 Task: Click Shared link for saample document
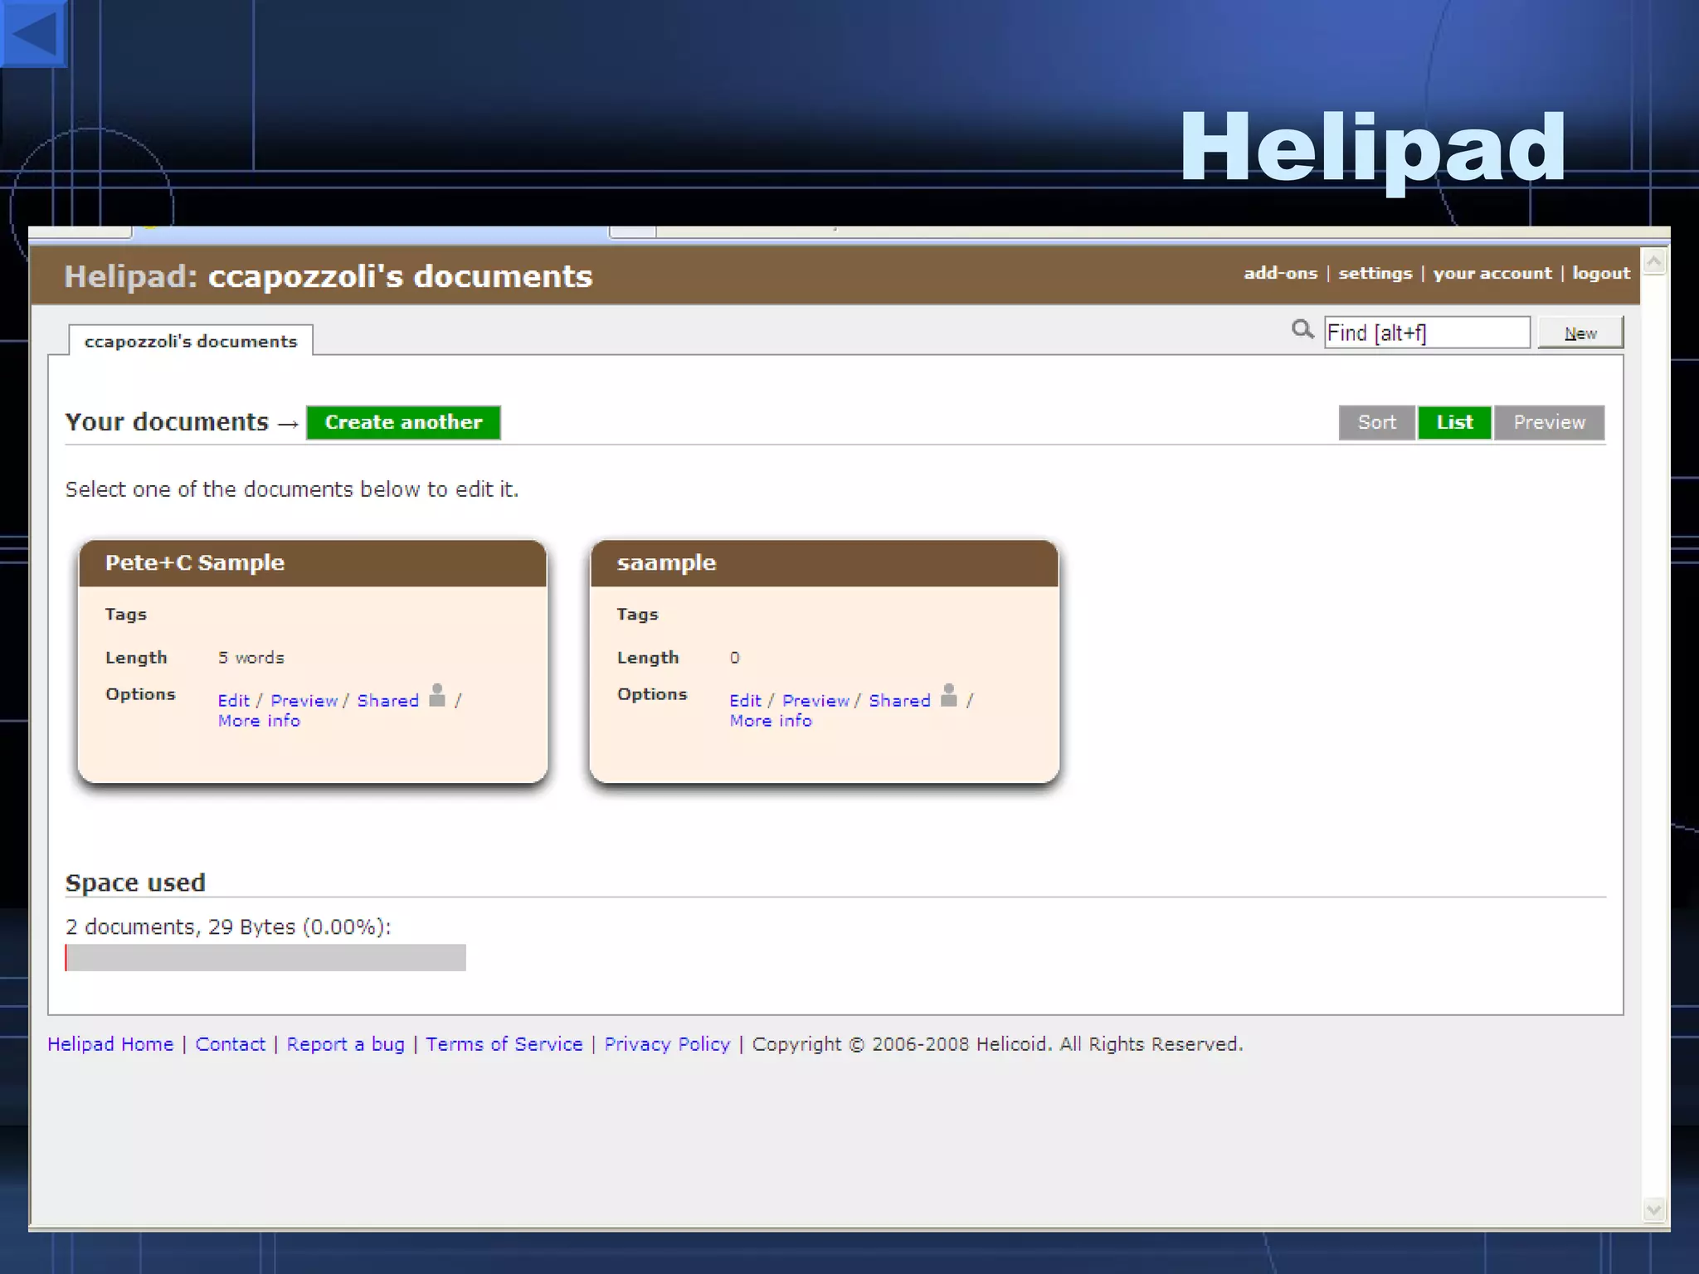click(899, 700)
